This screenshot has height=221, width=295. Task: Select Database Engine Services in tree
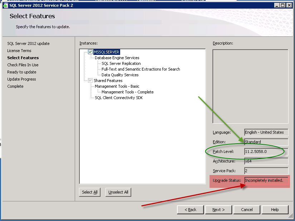pos(117,58)
